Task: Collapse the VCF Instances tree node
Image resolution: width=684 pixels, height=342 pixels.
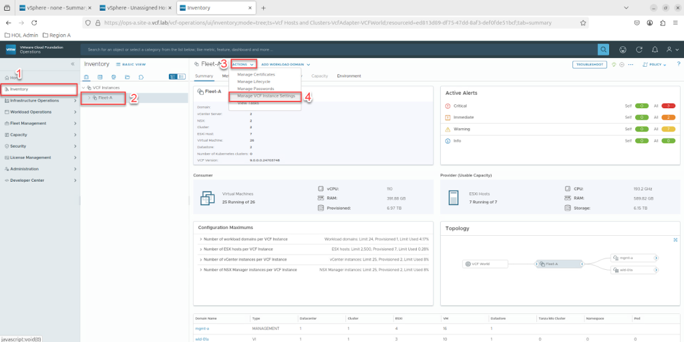Action: (83, 88)
